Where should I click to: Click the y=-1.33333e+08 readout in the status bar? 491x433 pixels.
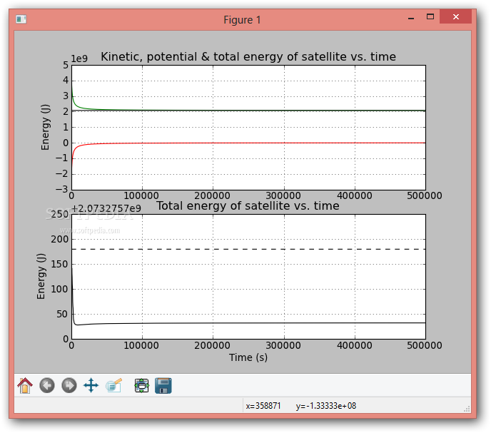(326, 406)
